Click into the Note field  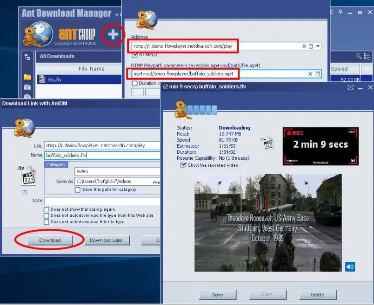pyautogui.click(x=102, y=201)
